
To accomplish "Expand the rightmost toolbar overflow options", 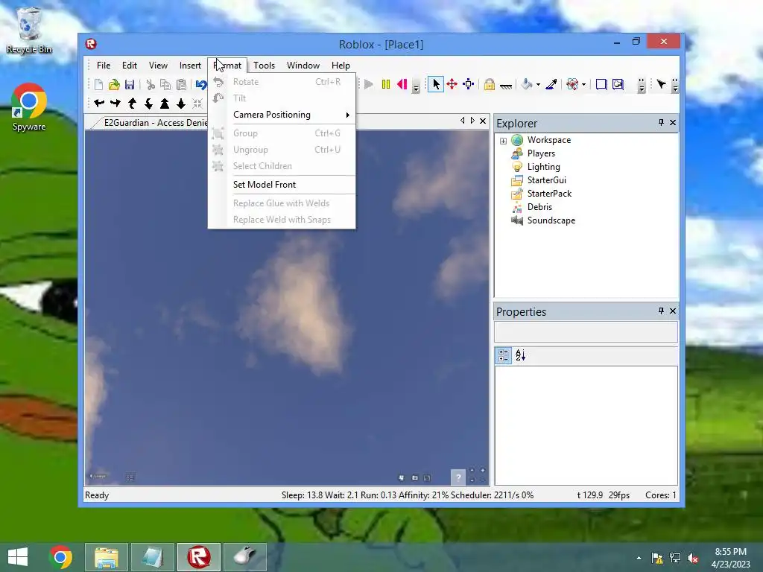I will point(675,86).
